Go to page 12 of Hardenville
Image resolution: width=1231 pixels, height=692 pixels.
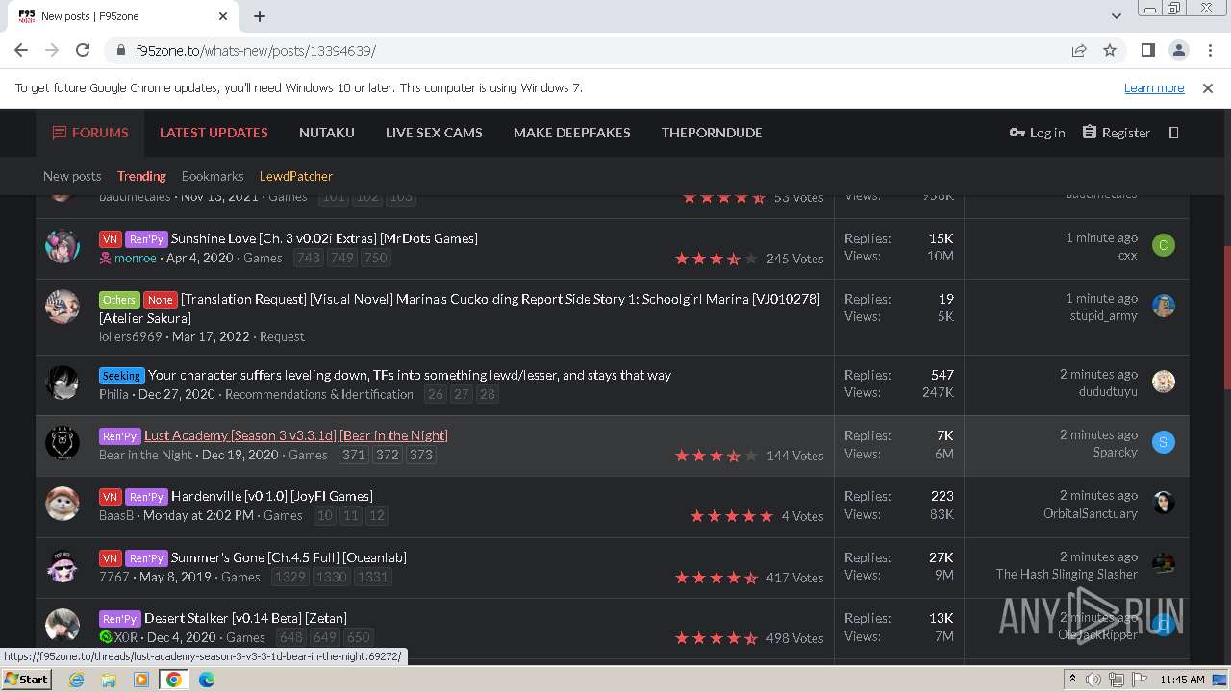tap(377, 515)
